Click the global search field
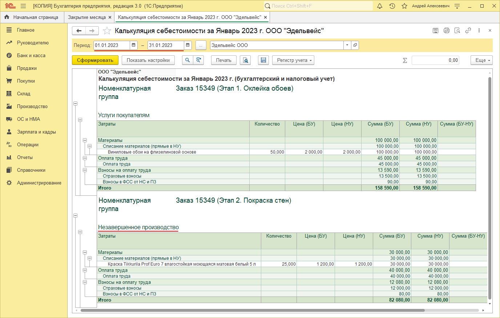This screenshot has width=500, height=318. tap(318, 6)
